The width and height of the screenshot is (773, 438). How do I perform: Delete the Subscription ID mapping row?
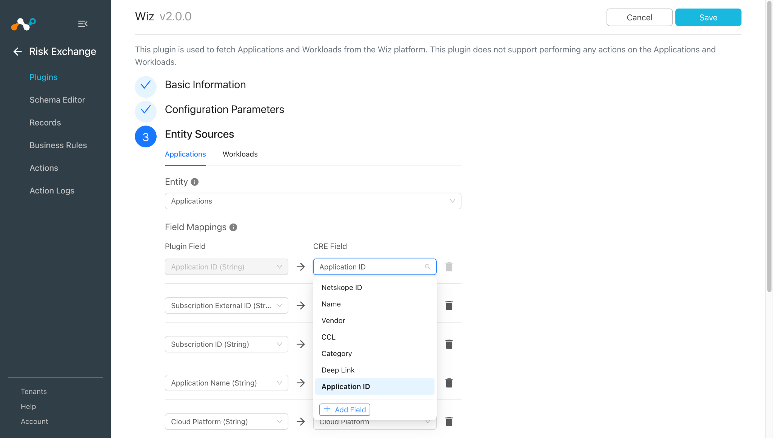[x=449, y=344]
